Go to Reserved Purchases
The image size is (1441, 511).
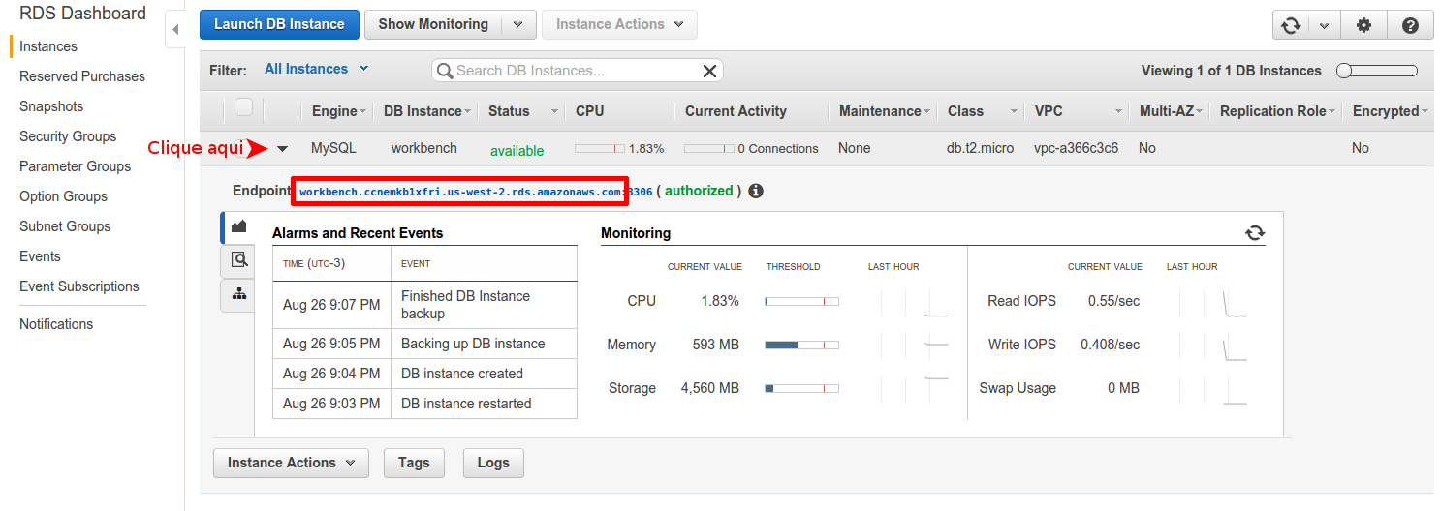(82, 76)
